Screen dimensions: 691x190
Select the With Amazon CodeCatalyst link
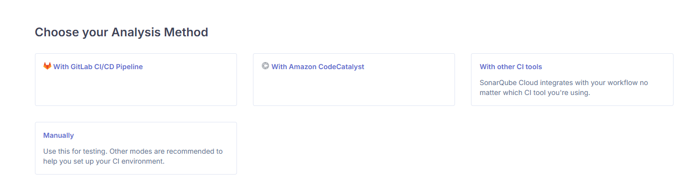tap(318, 67)
